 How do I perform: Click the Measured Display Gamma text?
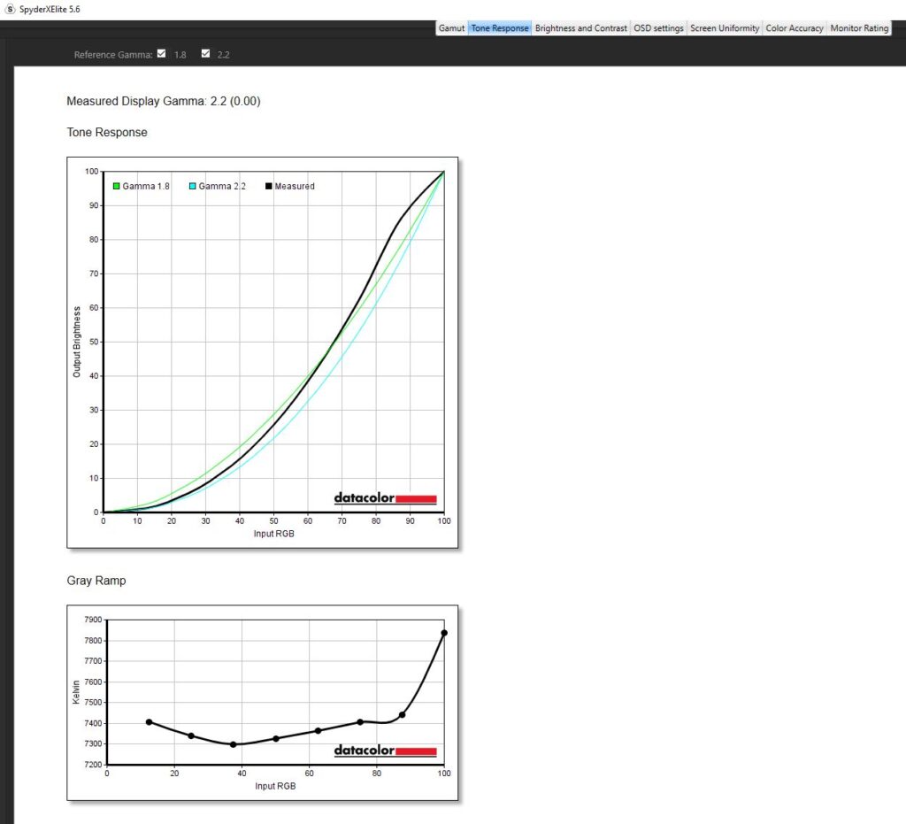[x=163, y=102]
